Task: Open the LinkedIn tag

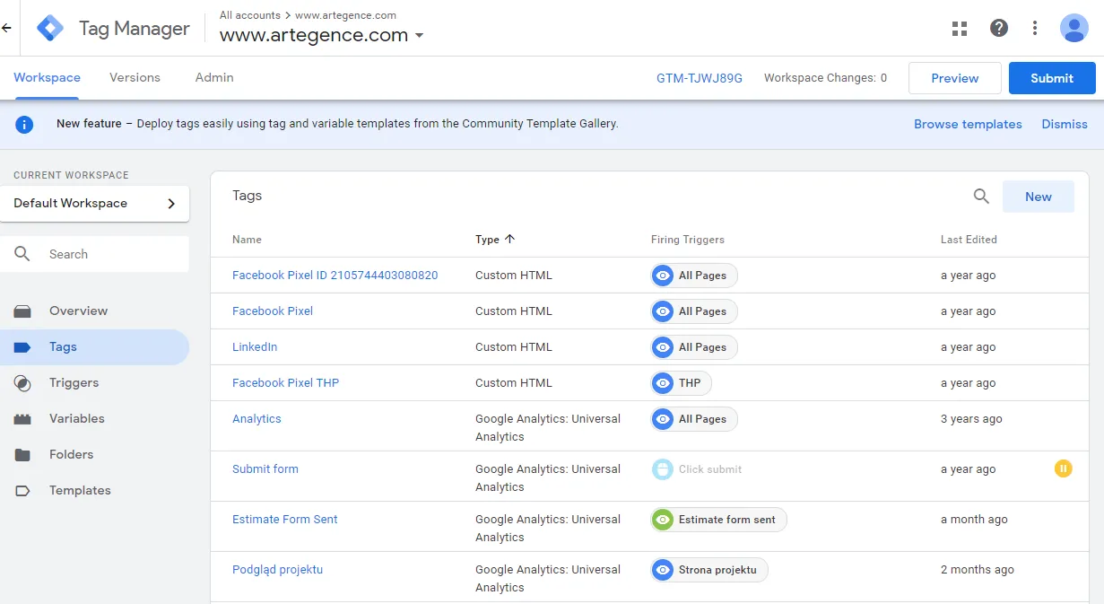Action: click(x=255, y=347)
